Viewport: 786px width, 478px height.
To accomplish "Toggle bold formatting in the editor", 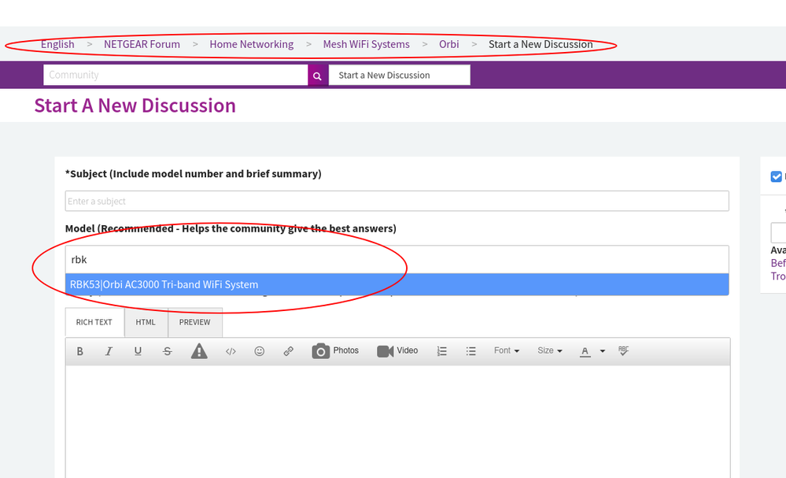I will tap(80, 351).
